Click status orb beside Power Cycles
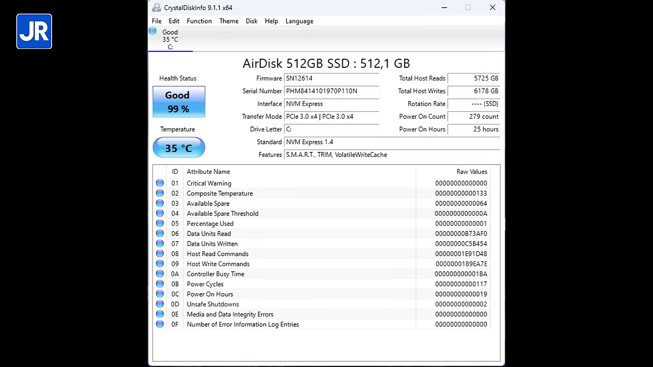 (160, 284)
